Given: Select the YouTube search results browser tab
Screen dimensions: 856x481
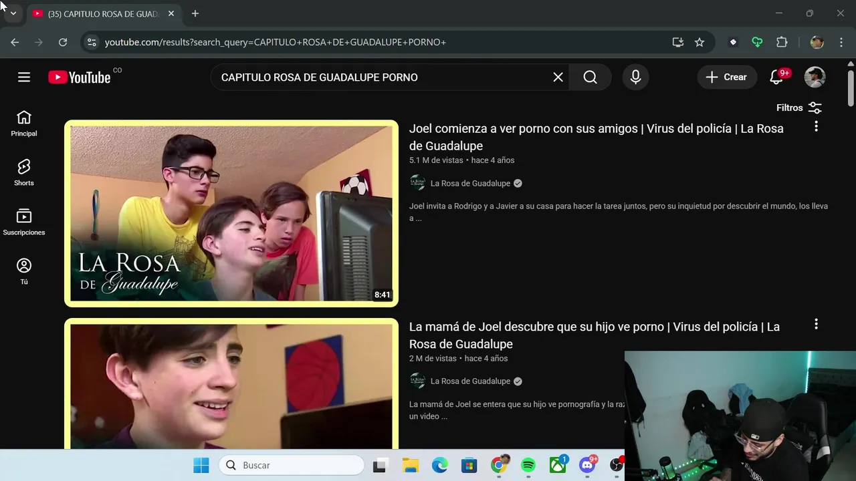Looking at the screenshot, I should (x=104, y=13).
